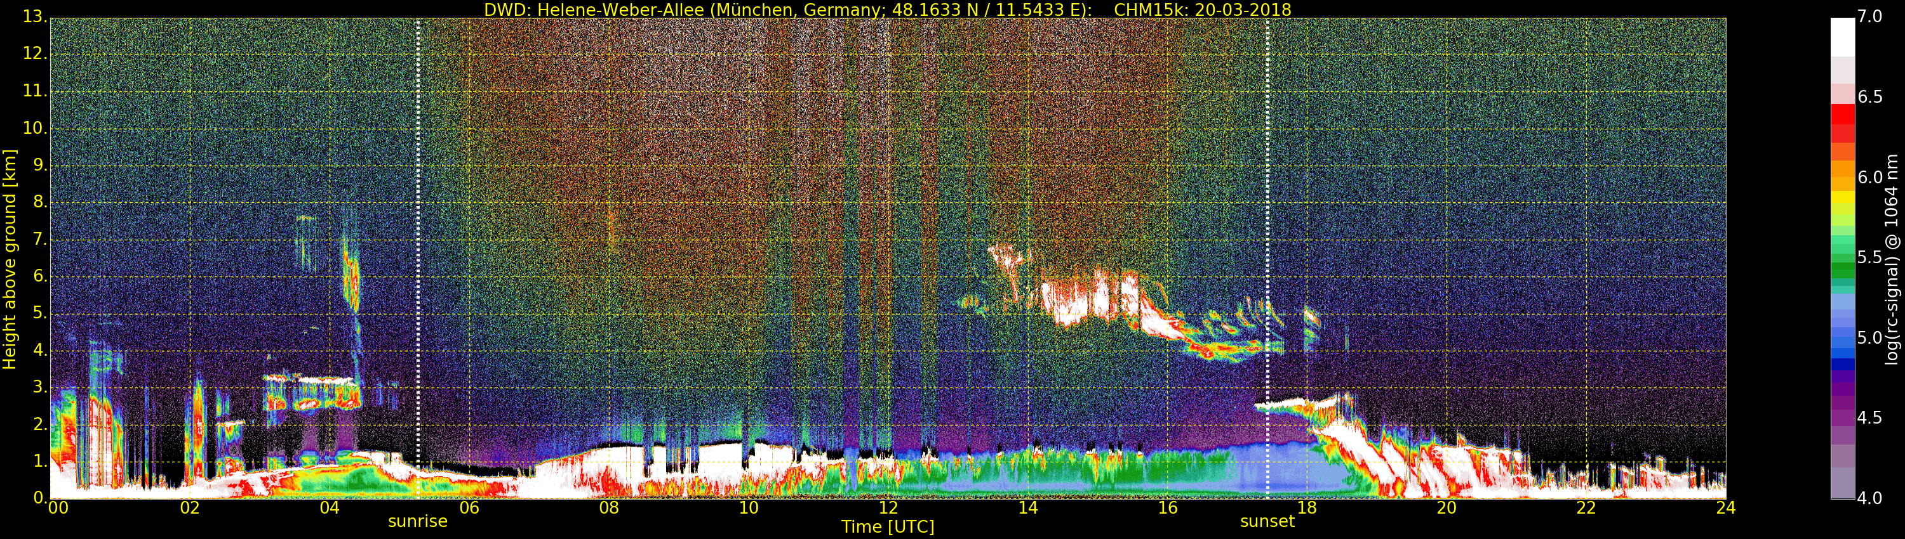Click the sunset label under the time axis
This screenshot has height=539, width=1905.
[x=1267, y=521]
